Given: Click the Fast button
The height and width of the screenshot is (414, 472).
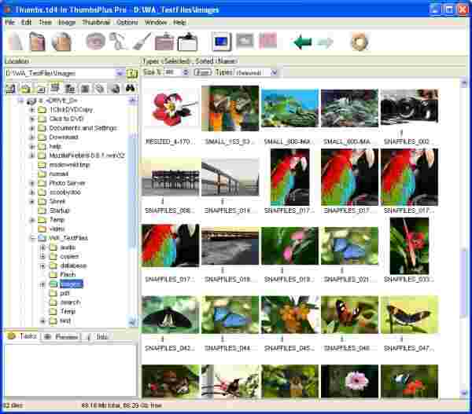Looking at the screenshot, I should tap(202, 72).
